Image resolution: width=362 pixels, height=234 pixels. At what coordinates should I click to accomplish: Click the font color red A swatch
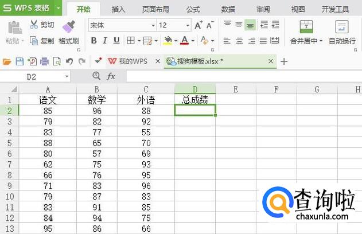(x=184, y=41)
